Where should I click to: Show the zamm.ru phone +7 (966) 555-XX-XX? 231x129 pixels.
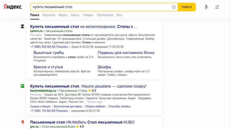49,47
